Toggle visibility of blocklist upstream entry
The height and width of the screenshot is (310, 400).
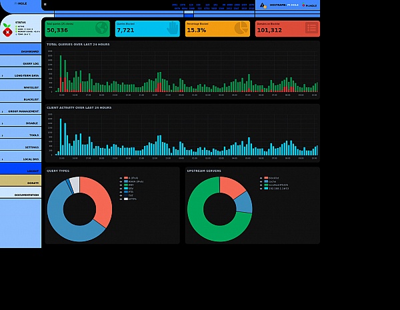(x=261, y=178)
